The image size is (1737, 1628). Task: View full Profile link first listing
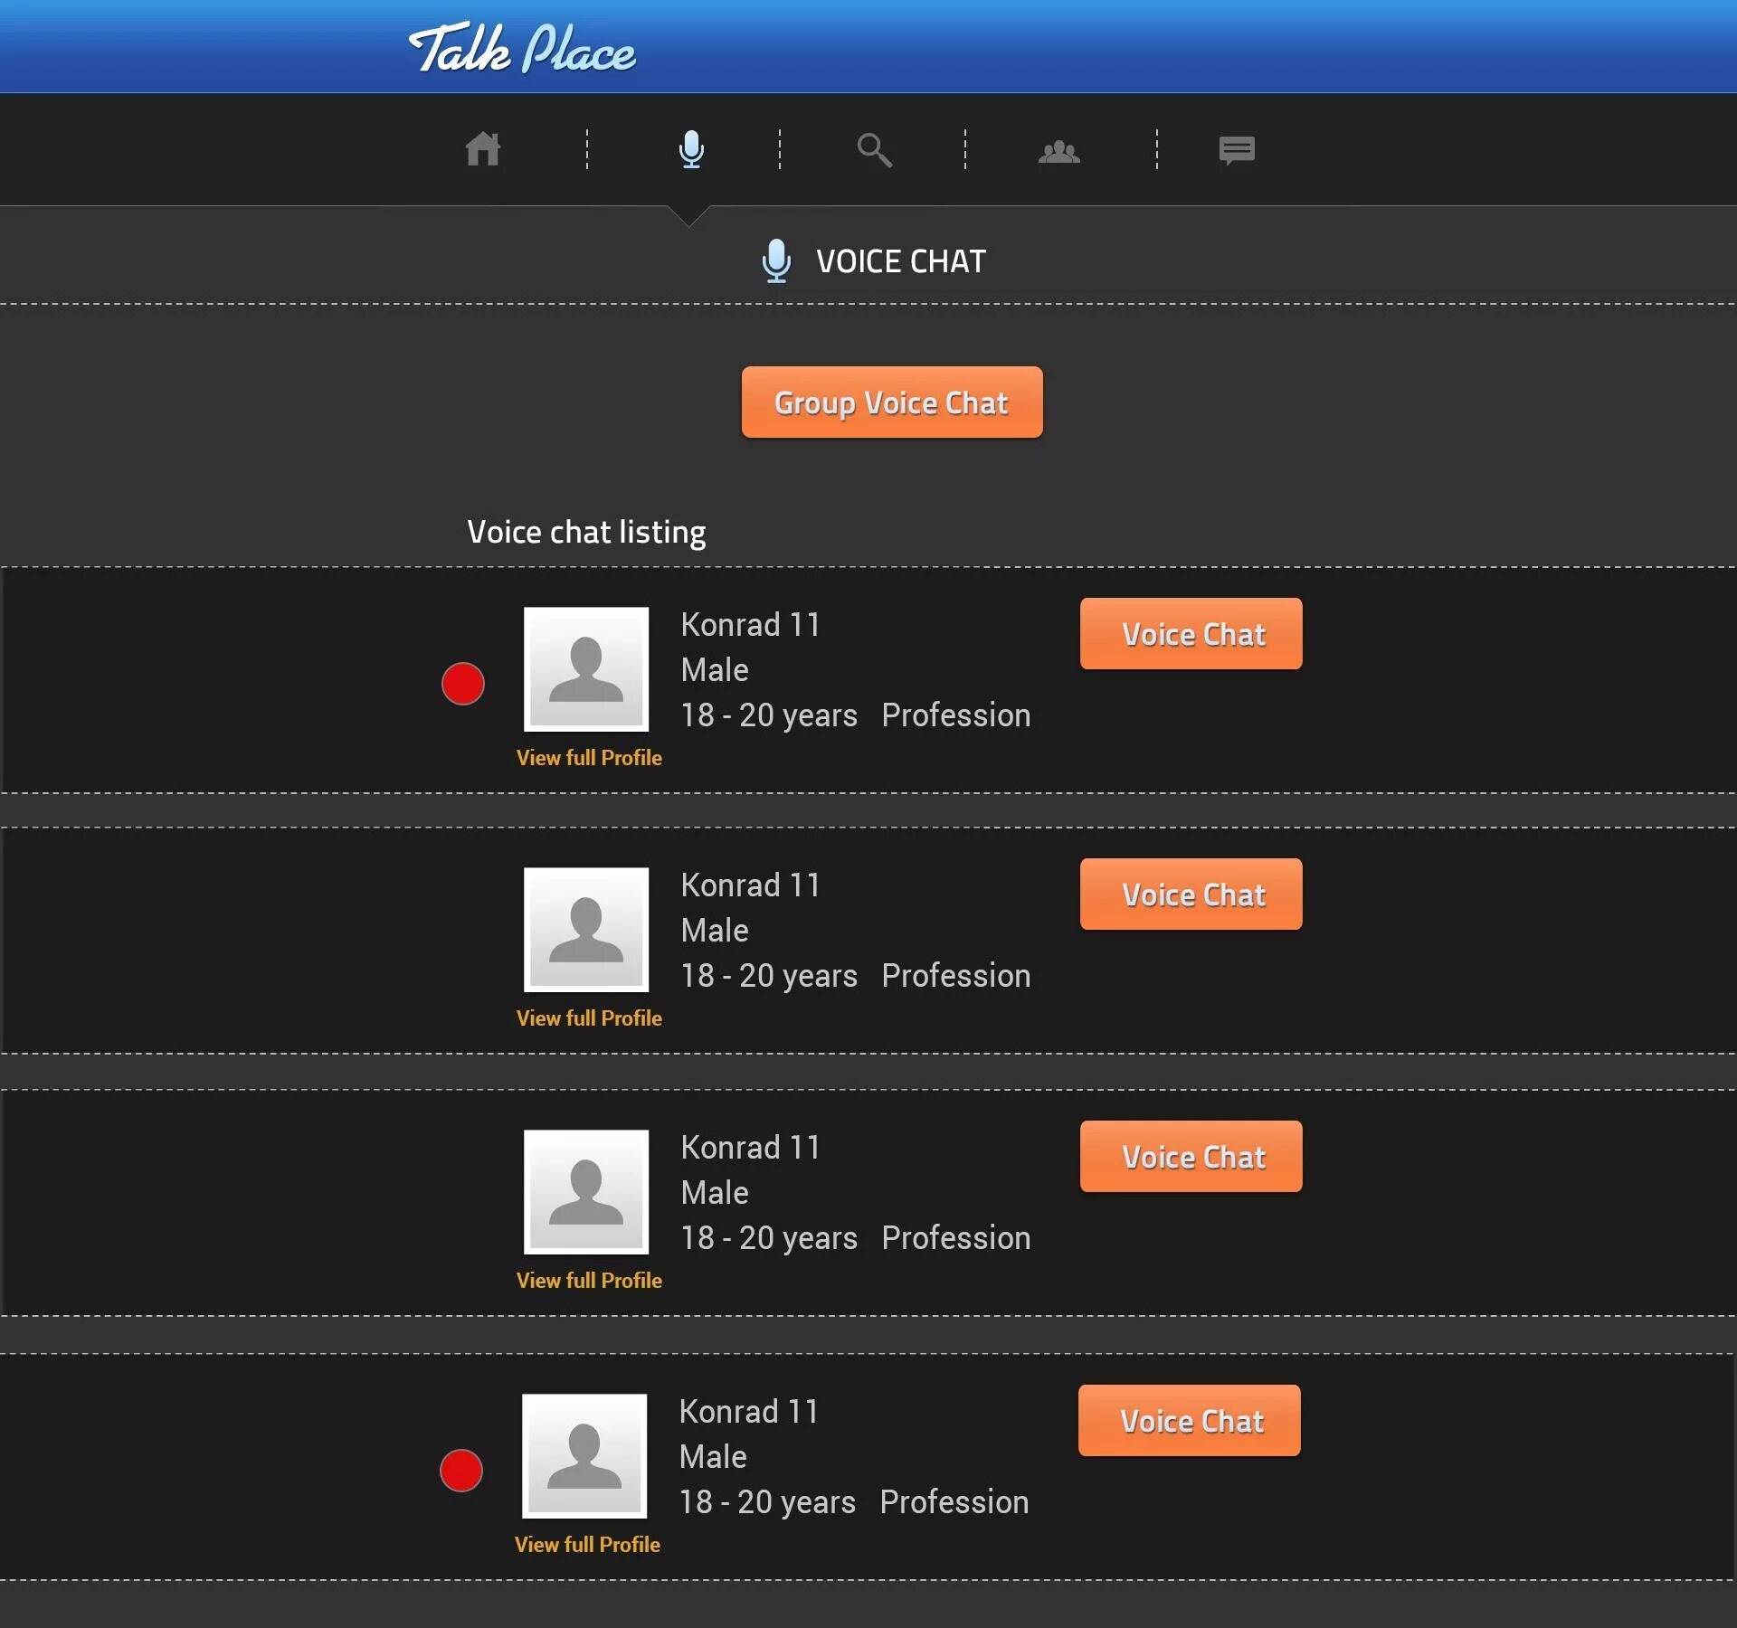point(589,757)
